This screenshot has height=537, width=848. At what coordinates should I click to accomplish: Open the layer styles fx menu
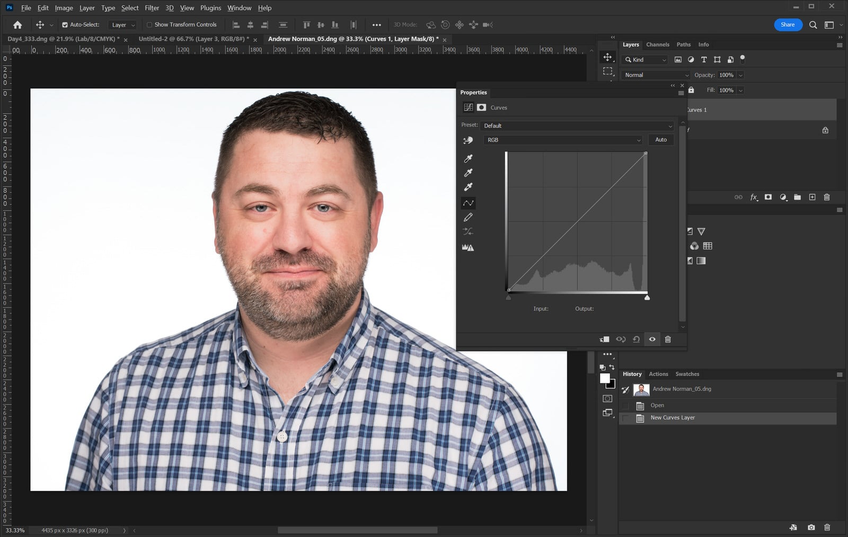754,197
